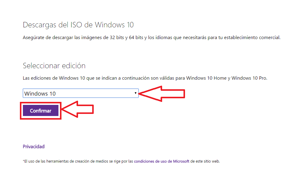Click the red arrow pointing at Confirmar
Screen dimensions: 295x171
coord(77,109)
